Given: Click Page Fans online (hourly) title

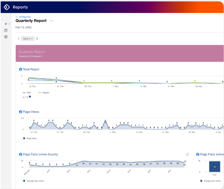Looking at the screenshot, I should click(40, 154).
